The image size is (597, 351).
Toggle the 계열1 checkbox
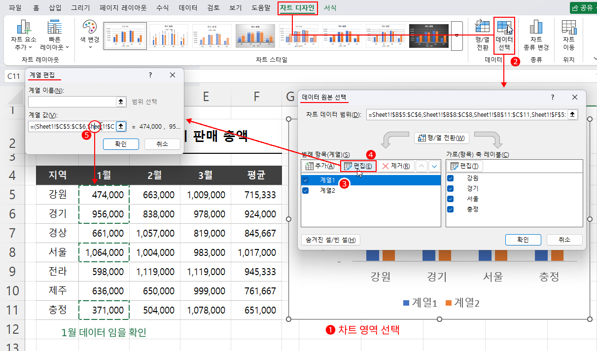306,180
